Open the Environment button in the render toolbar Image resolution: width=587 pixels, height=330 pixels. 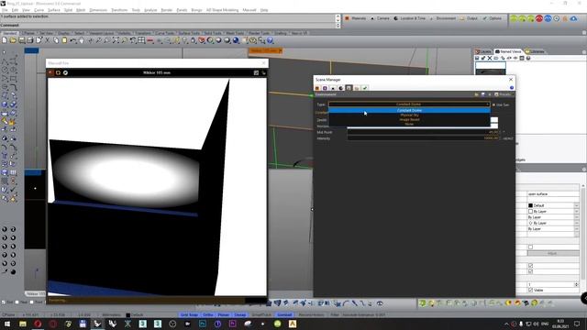tap(444, 18)
